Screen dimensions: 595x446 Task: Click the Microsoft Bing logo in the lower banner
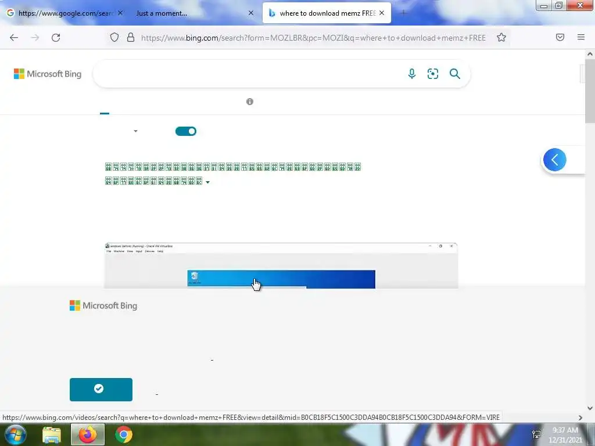[103, 305]
